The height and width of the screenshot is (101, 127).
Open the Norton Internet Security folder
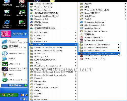(53, 50)
